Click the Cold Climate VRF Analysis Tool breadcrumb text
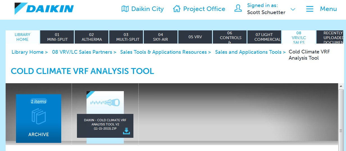The height and width of the screenshot is (151, 346). [309, 55]
